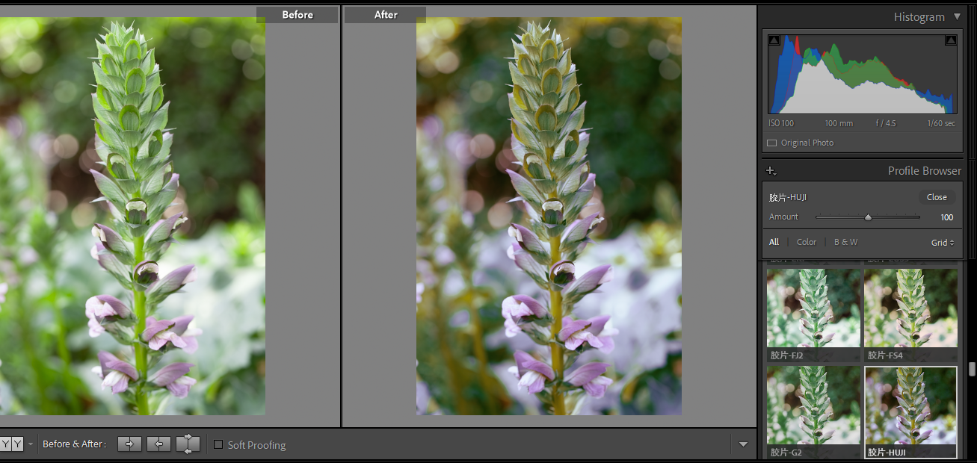Collapse the Histogram panel triangle

click(x=958, y=16)
